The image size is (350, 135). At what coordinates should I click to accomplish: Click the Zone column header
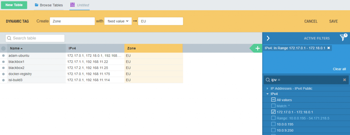(x=153, y=48)
